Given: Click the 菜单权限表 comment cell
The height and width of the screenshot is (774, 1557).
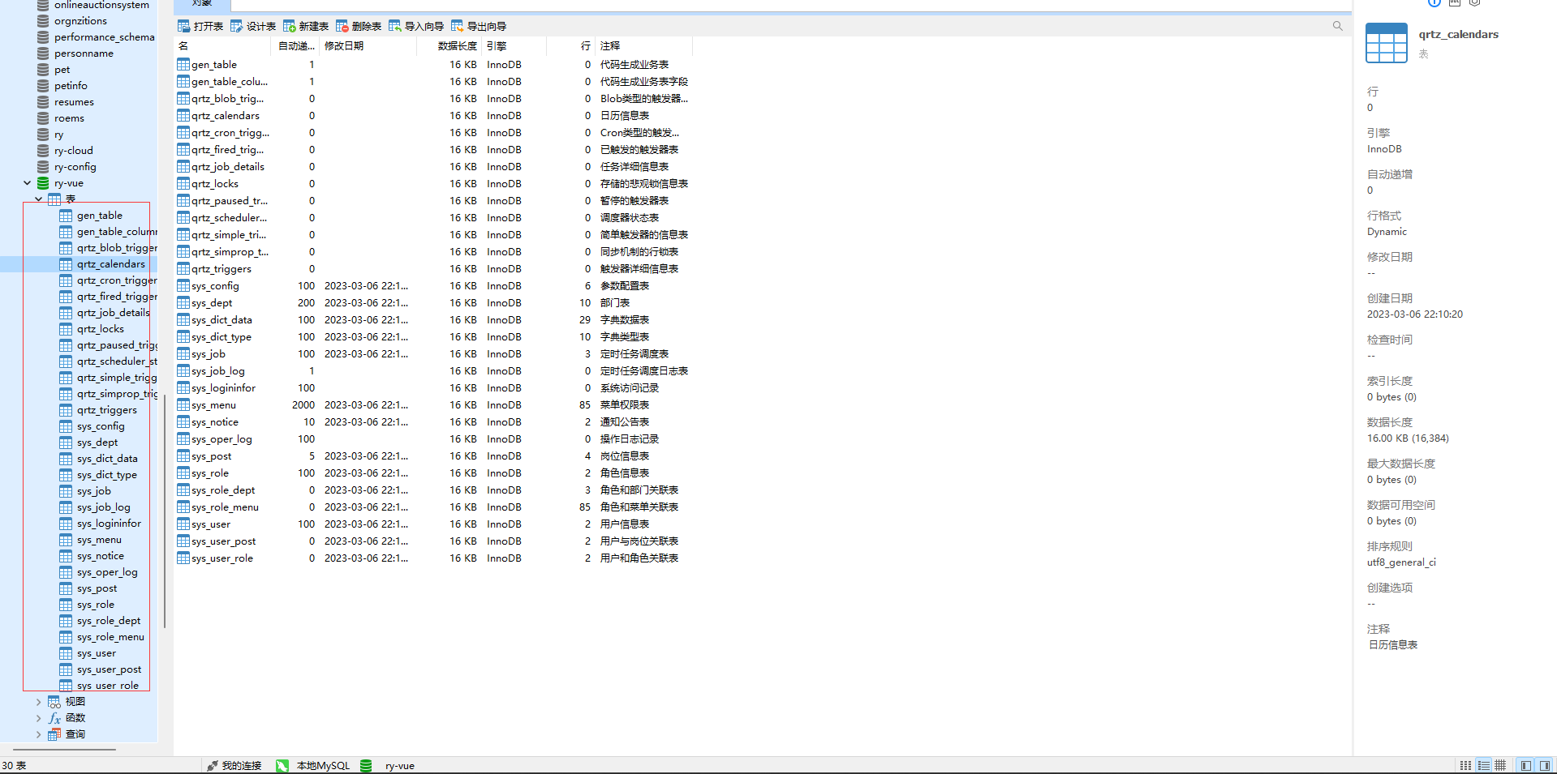Looking at the screenshot, I should coord(625,405).
